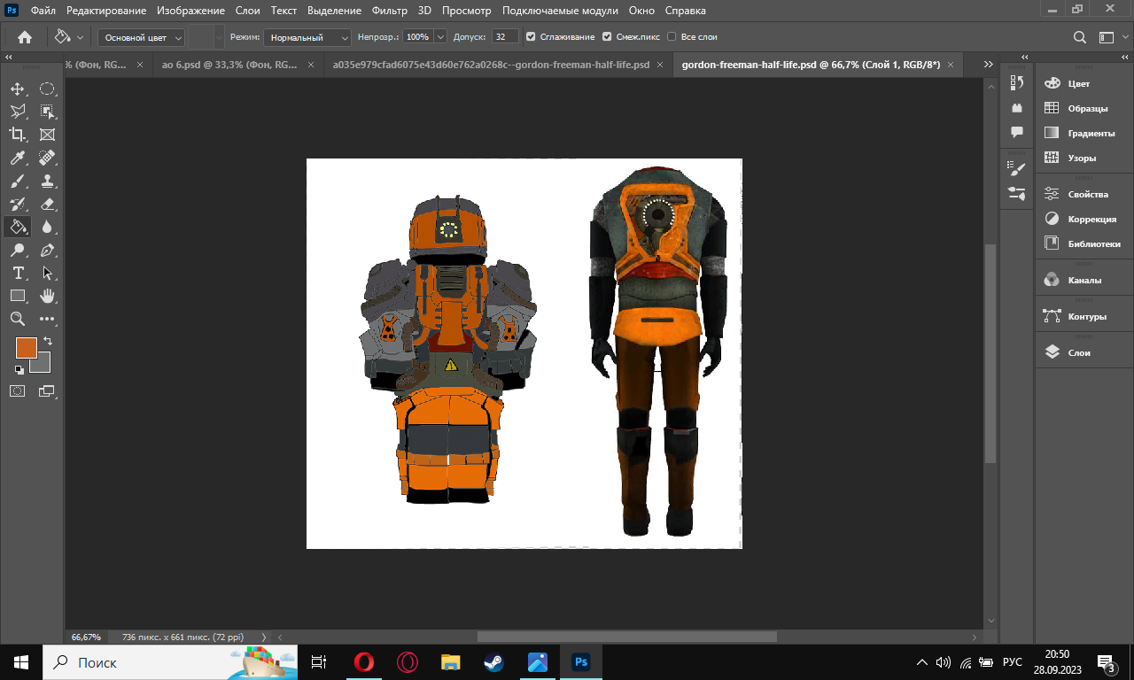
Task: Collapse the right panel dock
Action: coord(1123,57)
